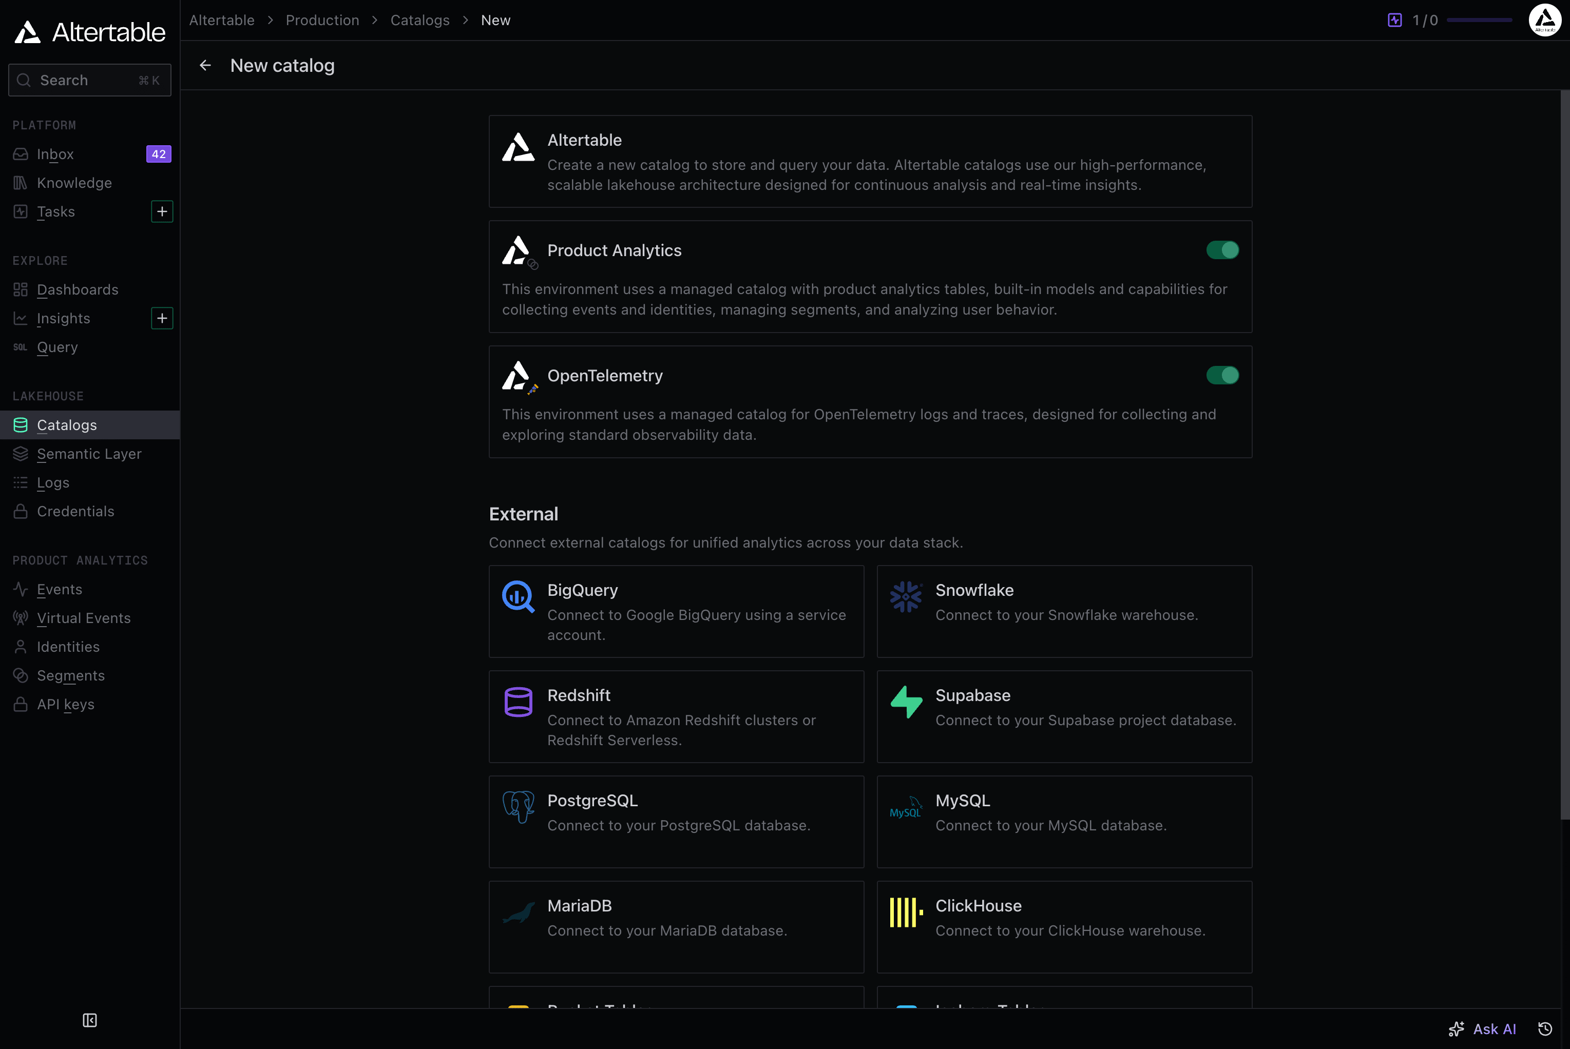This screenshot has height=1049, width=1570.
Task: Click the New catalog page heading
Action: (x=282, y=66)
